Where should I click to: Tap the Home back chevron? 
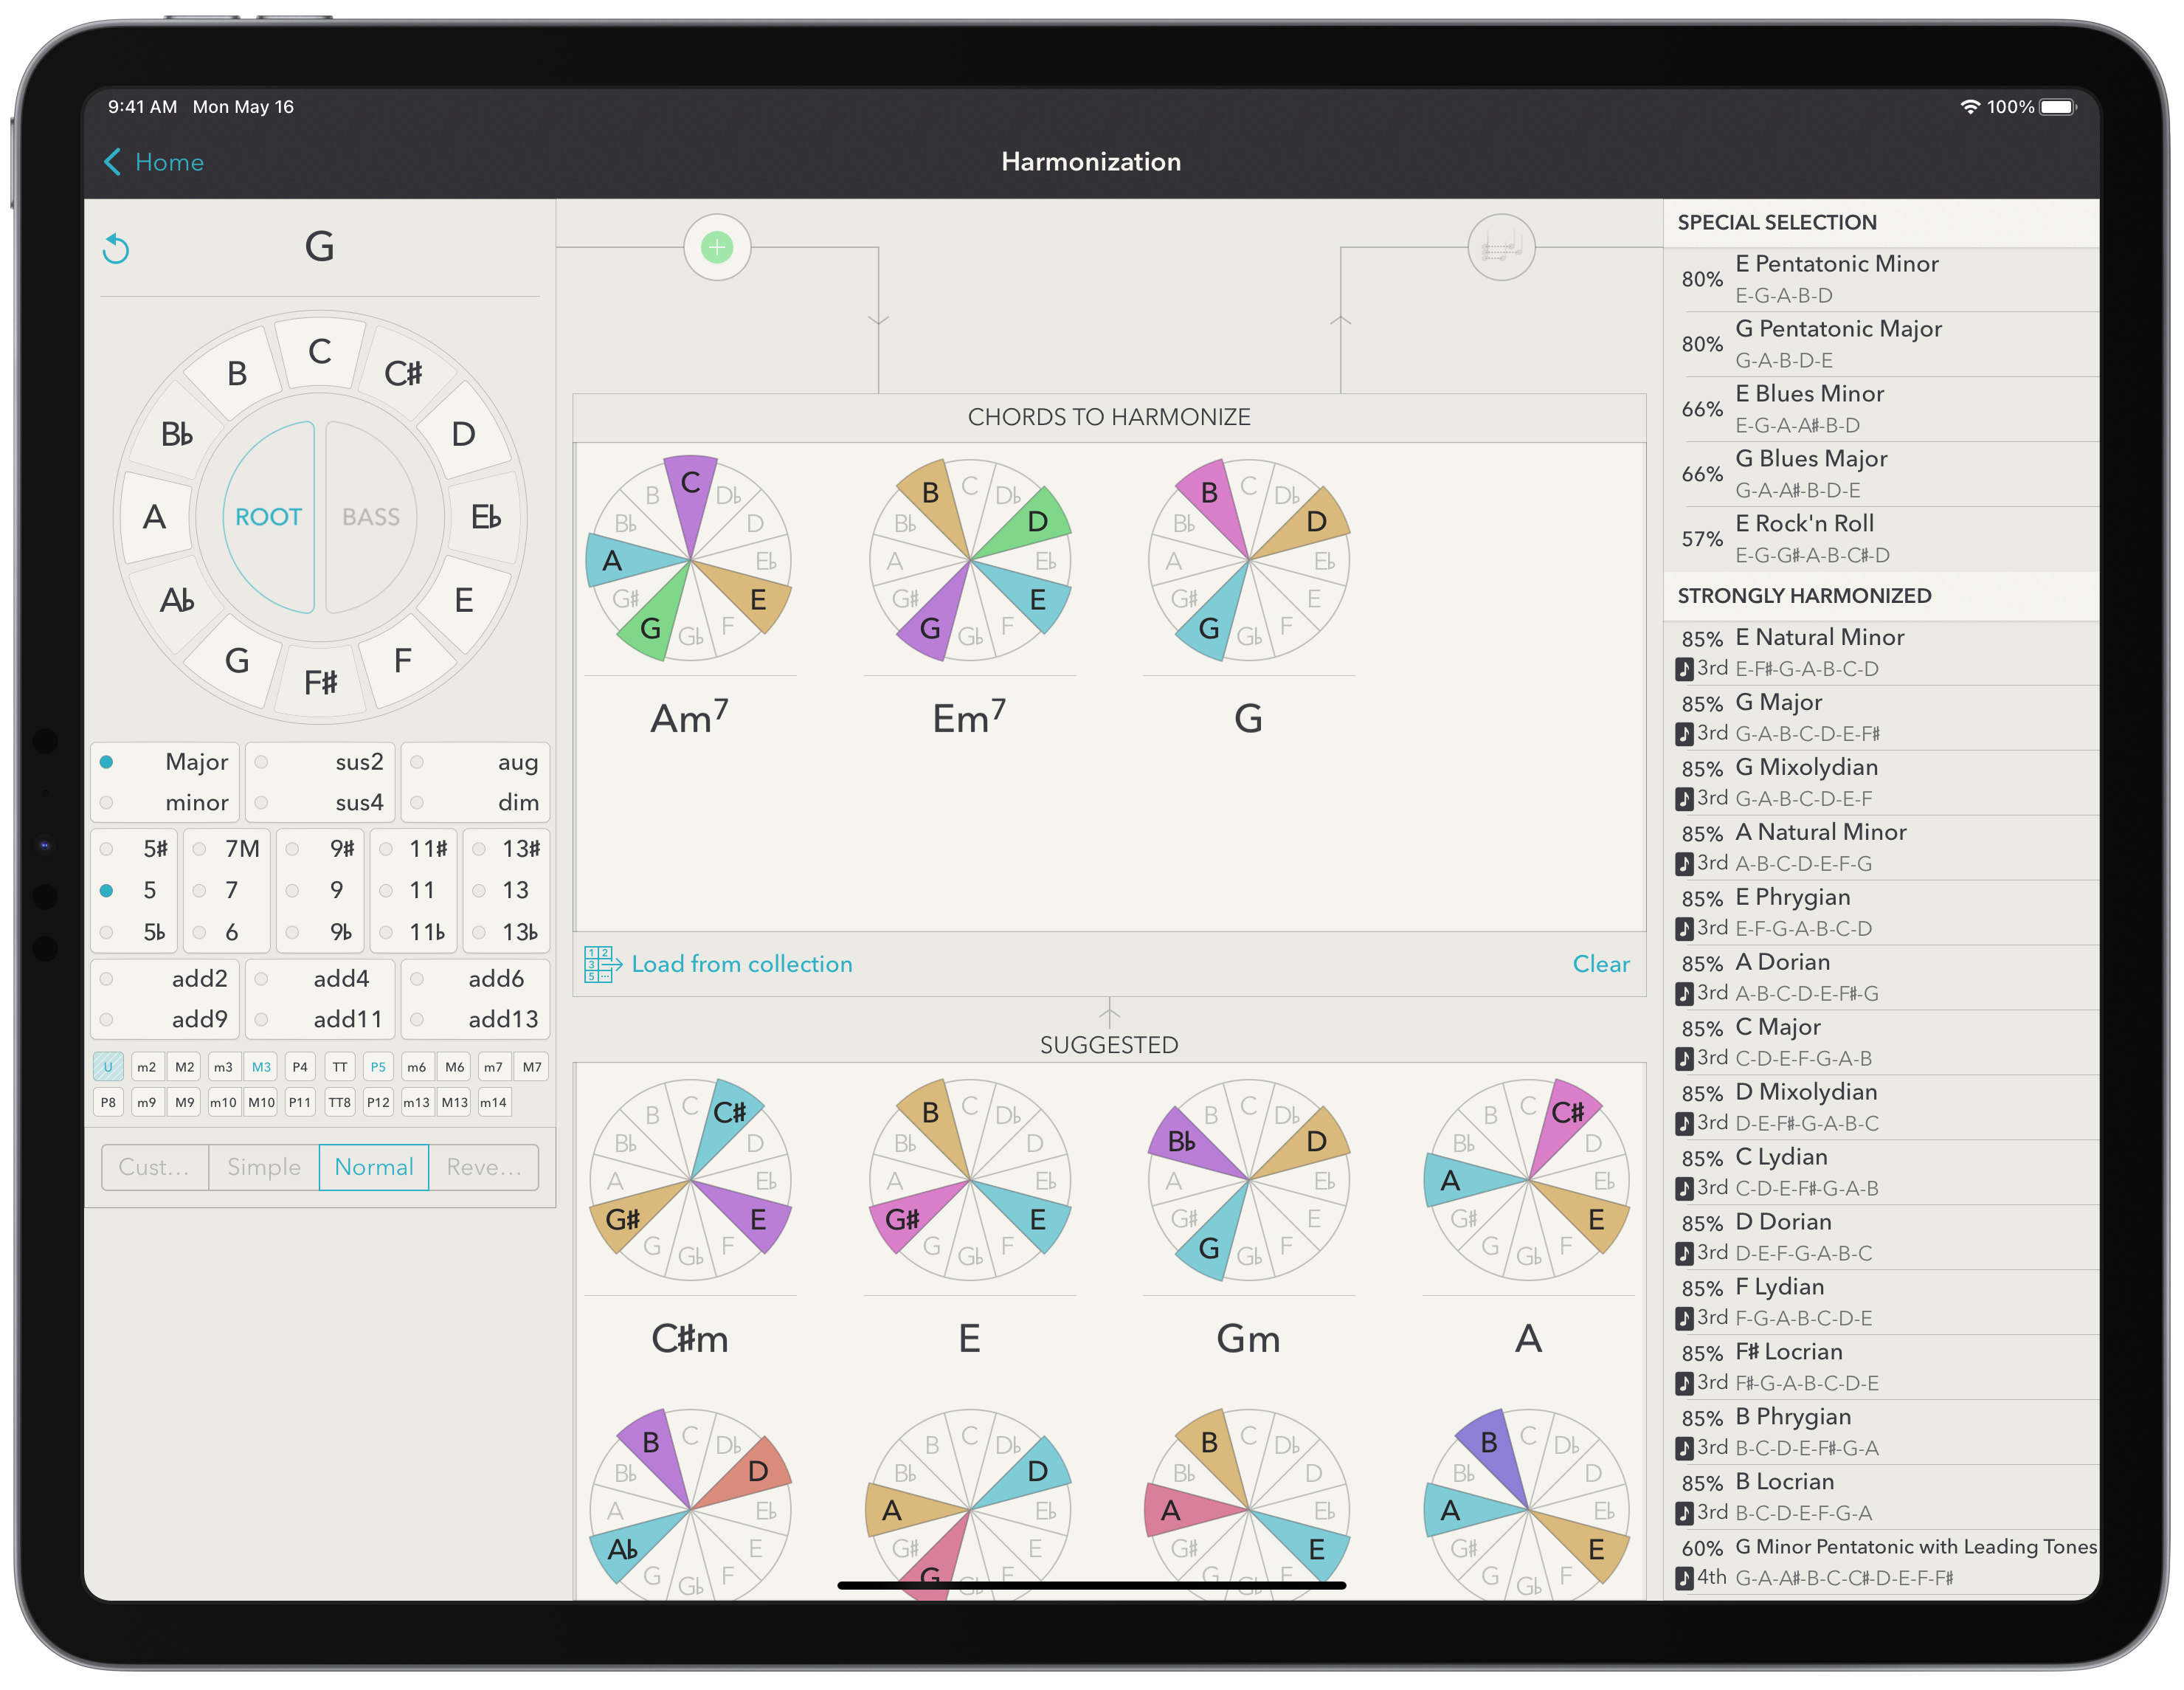click(x=114, y=162)
